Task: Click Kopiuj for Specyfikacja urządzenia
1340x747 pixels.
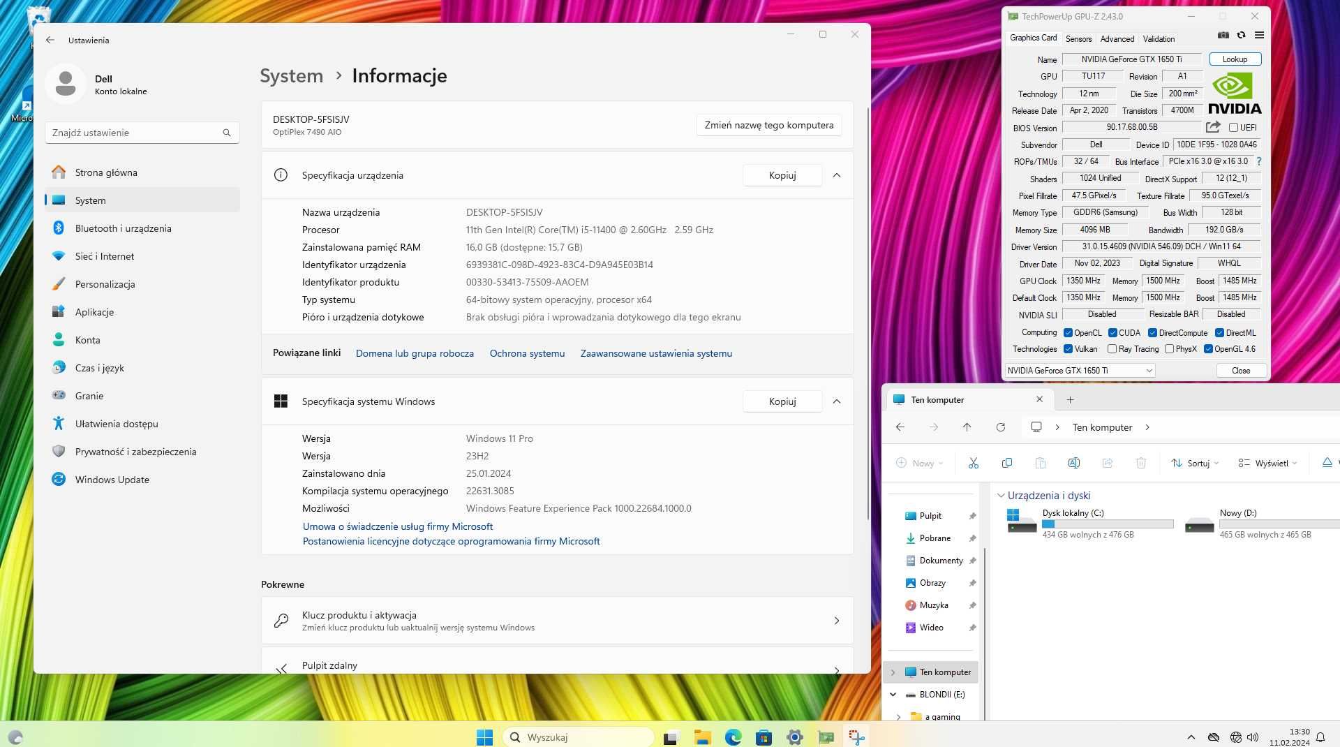Action: click(782, 175)
